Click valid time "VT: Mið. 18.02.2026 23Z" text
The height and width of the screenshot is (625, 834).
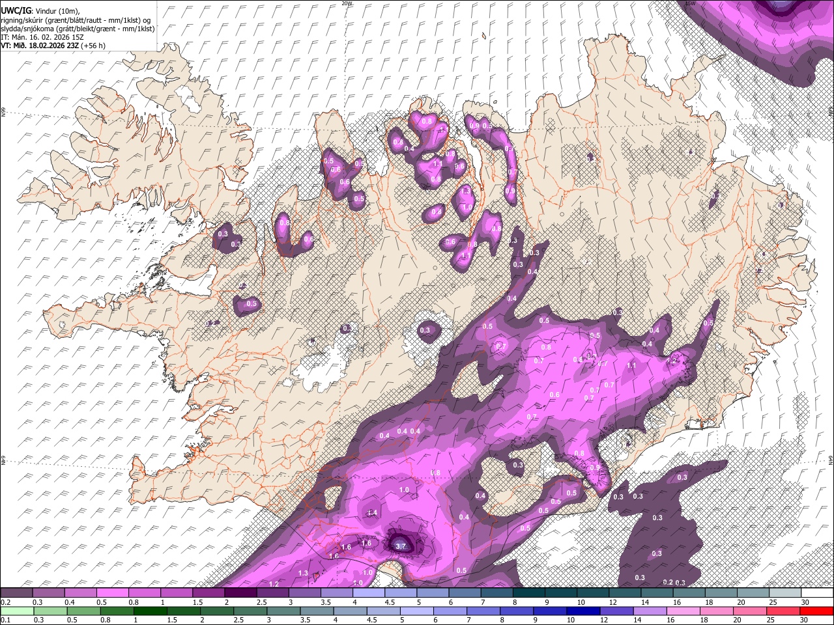[40, 46]
